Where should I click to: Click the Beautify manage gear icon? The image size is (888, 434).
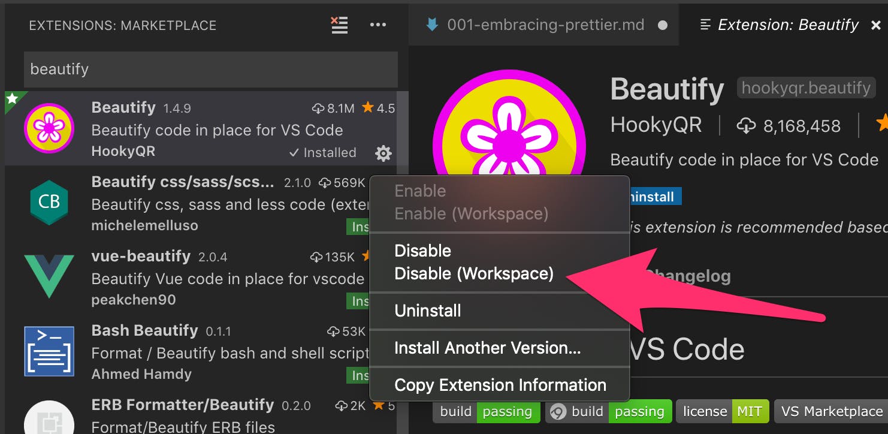383,153
